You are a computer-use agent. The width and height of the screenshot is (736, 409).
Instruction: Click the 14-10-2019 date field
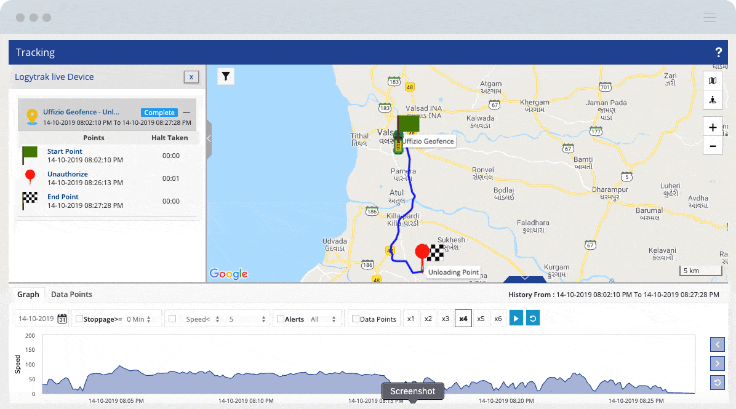point(36,319)
